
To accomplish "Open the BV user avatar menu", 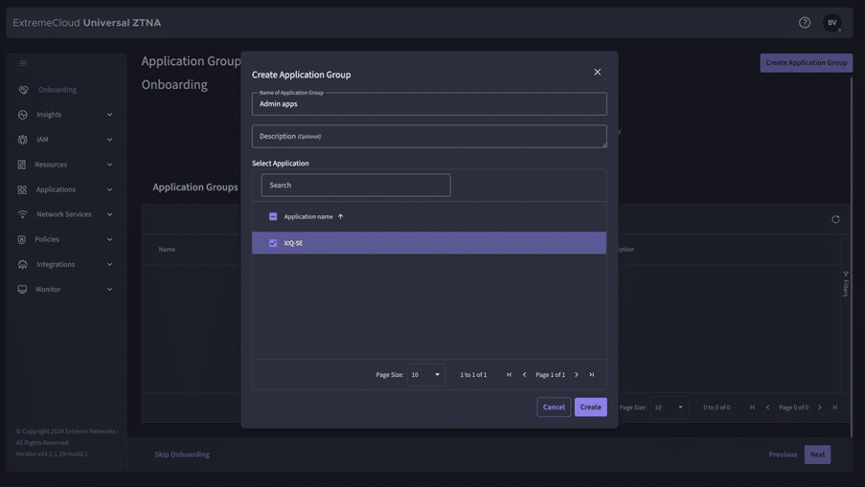I will (x=831, y=23).
